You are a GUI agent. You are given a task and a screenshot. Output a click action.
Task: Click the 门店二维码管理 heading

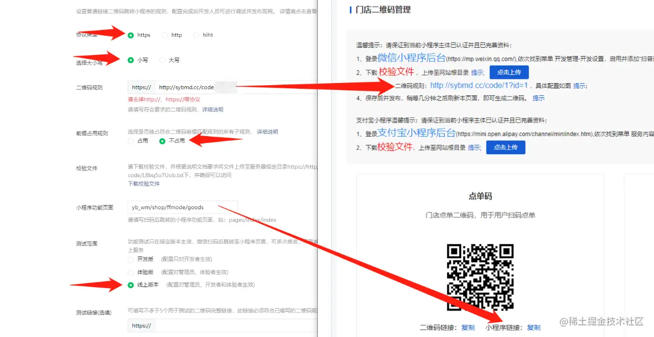tap(383, 9)
